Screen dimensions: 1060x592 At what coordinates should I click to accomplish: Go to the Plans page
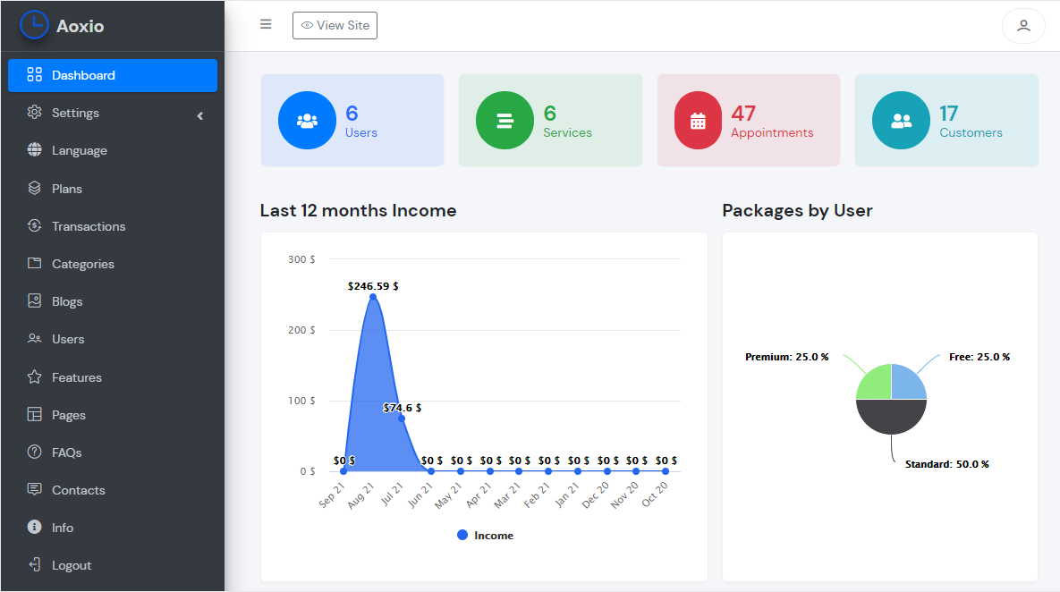tap(112, 189)
